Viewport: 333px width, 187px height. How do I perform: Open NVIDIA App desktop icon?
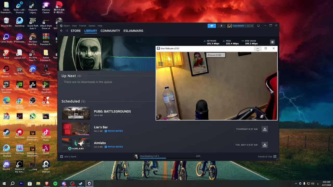click(x=20, y=86)
